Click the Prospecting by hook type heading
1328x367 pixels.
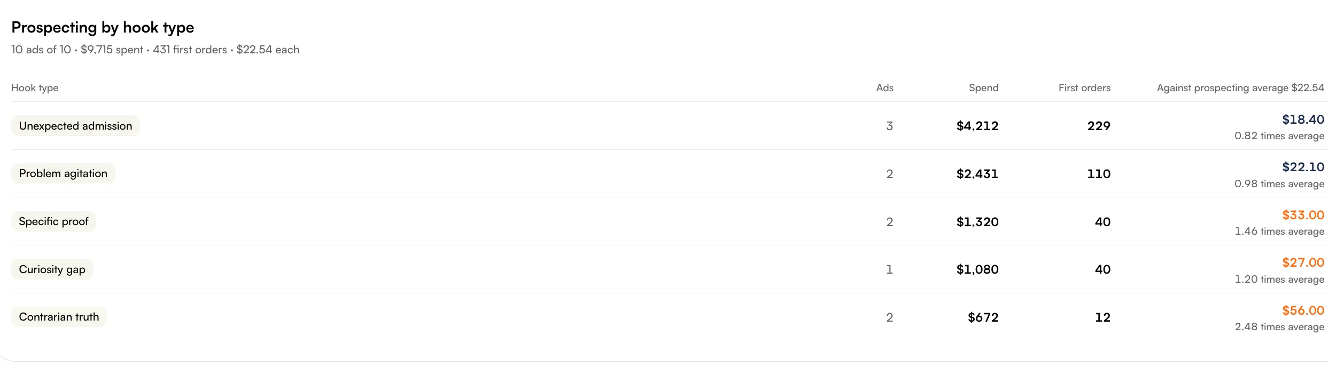[103, 27]
